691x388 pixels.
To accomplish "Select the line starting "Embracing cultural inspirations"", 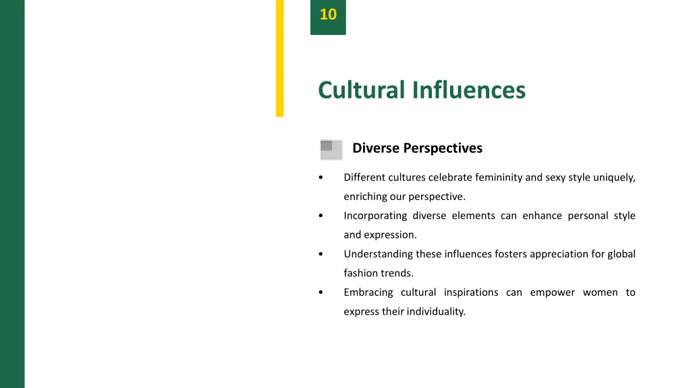I will 489,293.
